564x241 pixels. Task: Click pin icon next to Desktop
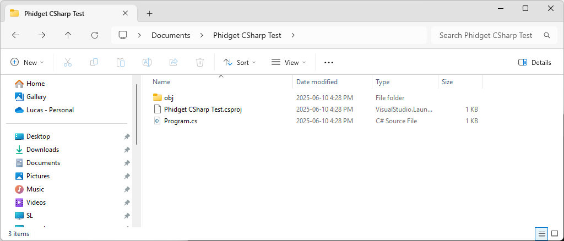coord(127,136)
